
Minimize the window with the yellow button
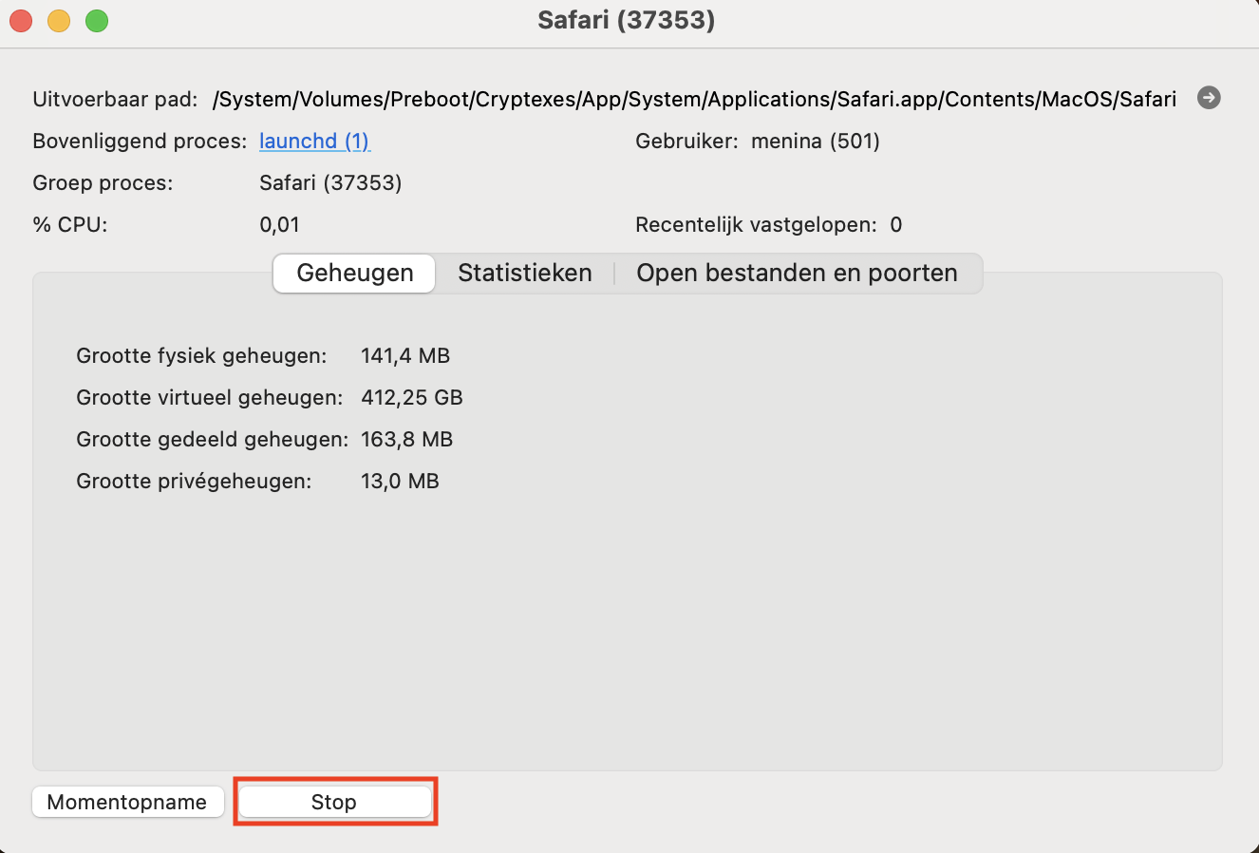[x=59, y=20]
